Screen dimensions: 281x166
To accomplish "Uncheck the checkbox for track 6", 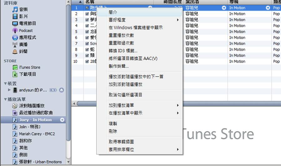I will [87, 37].
